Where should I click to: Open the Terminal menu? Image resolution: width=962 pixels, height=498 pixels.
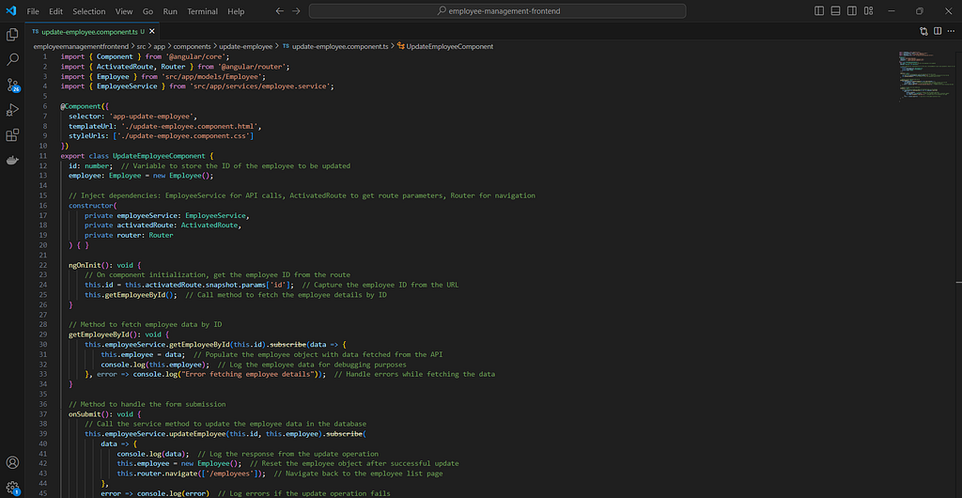[x=203, y=11]
